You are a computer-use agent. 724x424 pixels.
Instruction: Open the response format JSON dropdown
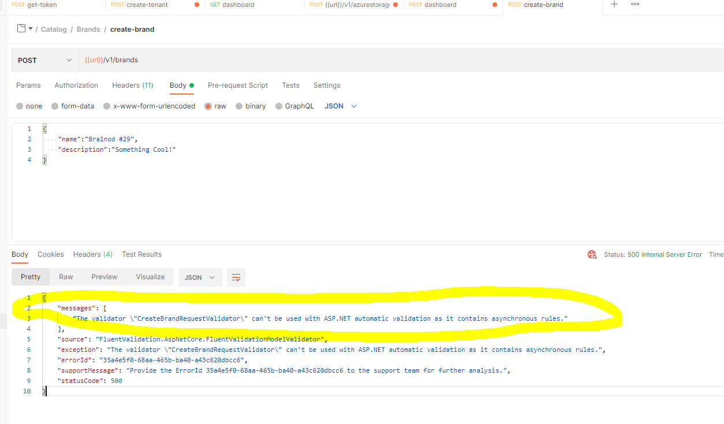pos(200,277)
